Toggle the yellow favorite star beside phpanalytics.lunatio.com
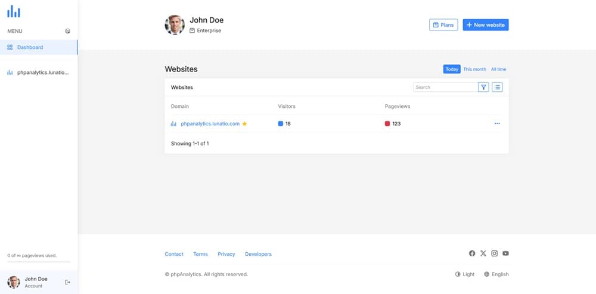The height and width of the screenshot is (294, 596). tap(244, 123)
